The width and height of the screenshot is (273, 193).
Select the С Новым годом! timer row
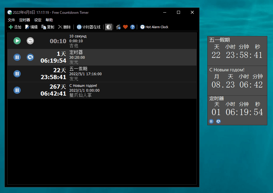point(120,90)
